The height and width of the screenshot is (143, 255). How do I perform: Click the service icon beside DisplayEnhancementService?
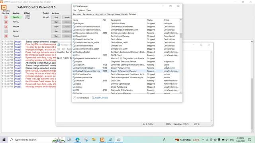pyautogui.click(x=74, y=71)
